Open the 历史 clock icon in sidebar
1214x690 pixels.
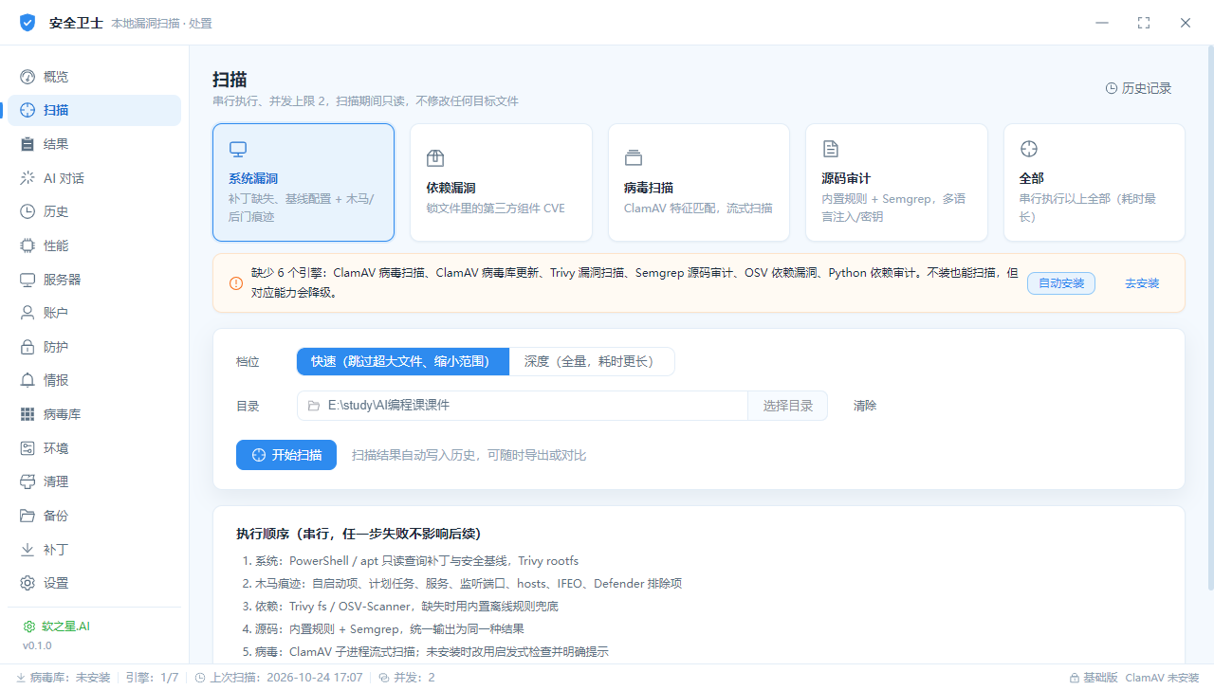coord(28,211)
